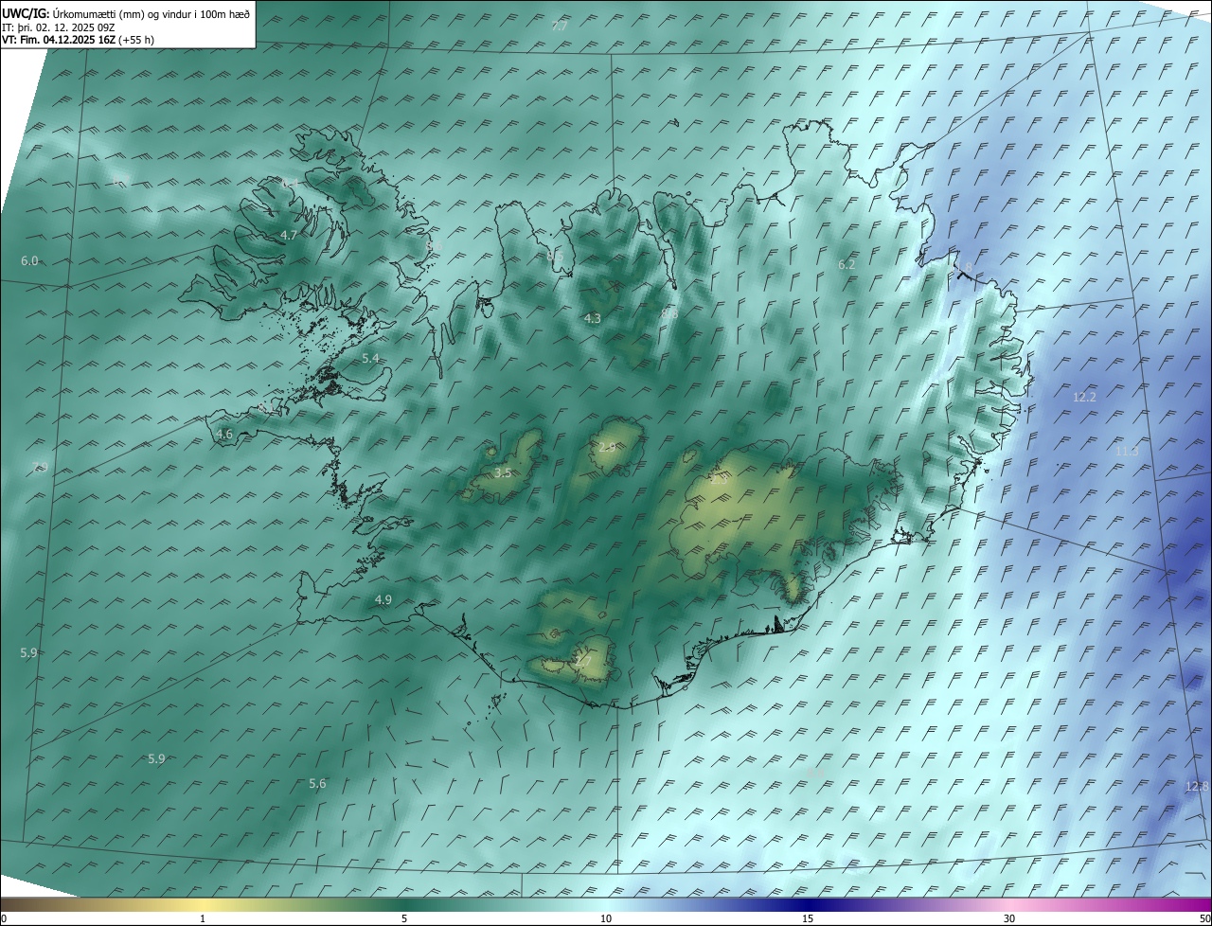1212x926 pixels.
Task: Click the 6.0 value on the map
Action: (x=29, y=260)
